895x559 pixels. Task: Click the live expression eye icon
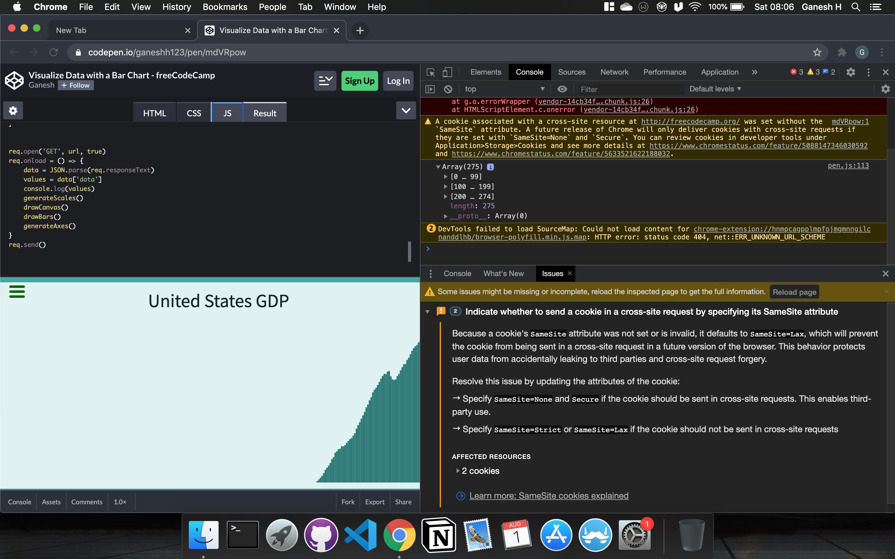(x=562, y=89)
